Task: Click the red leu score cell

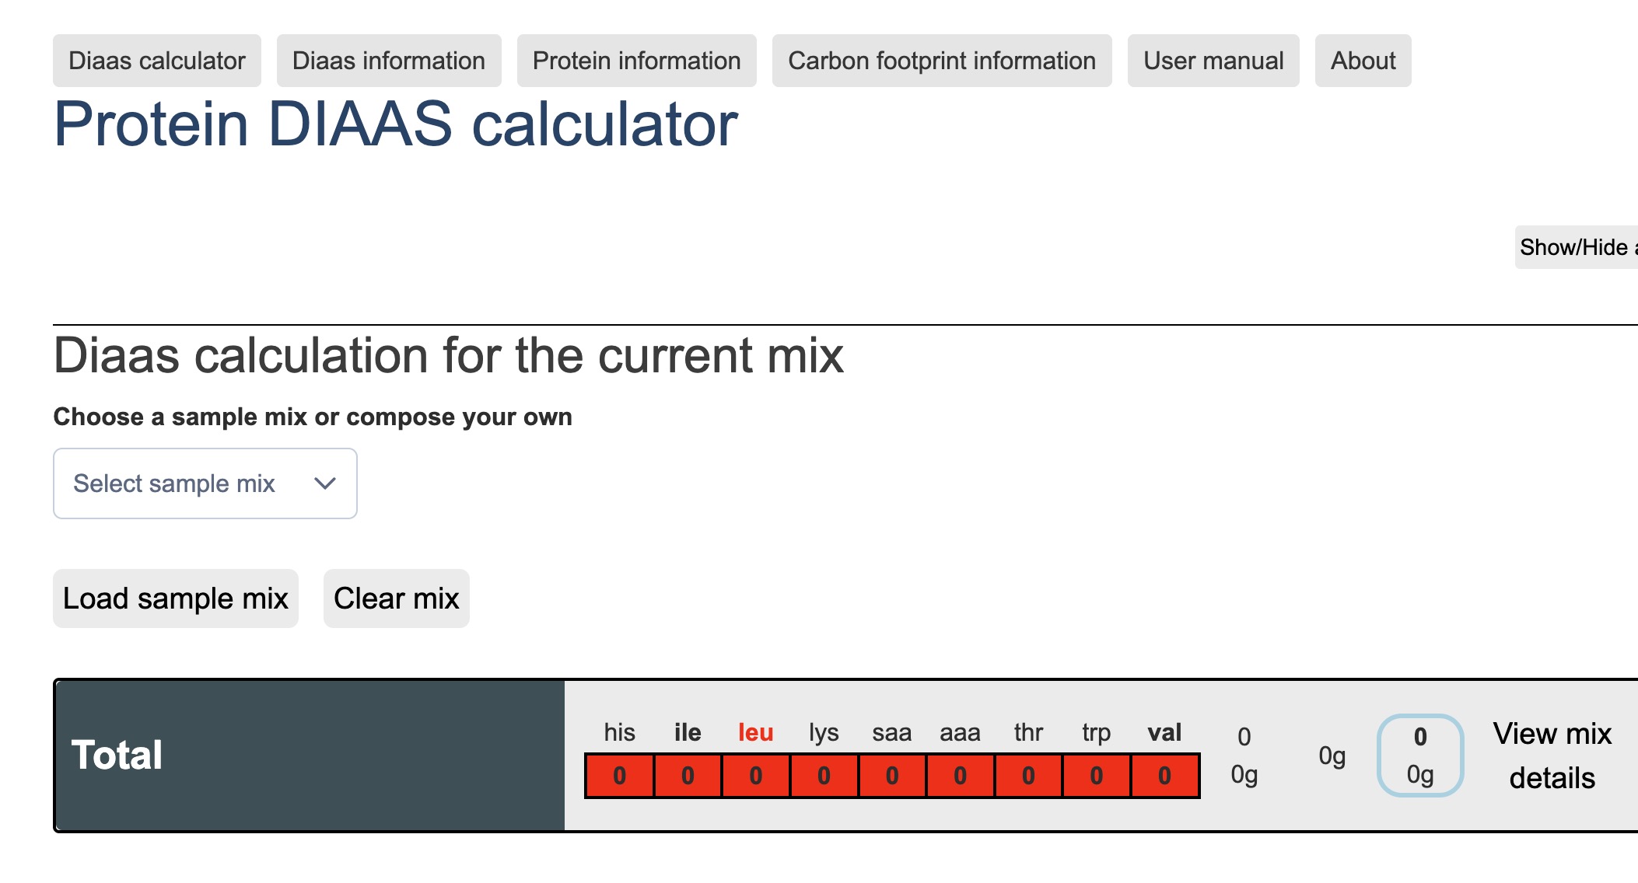Action: pyautogui.click(x=755, y=776)
